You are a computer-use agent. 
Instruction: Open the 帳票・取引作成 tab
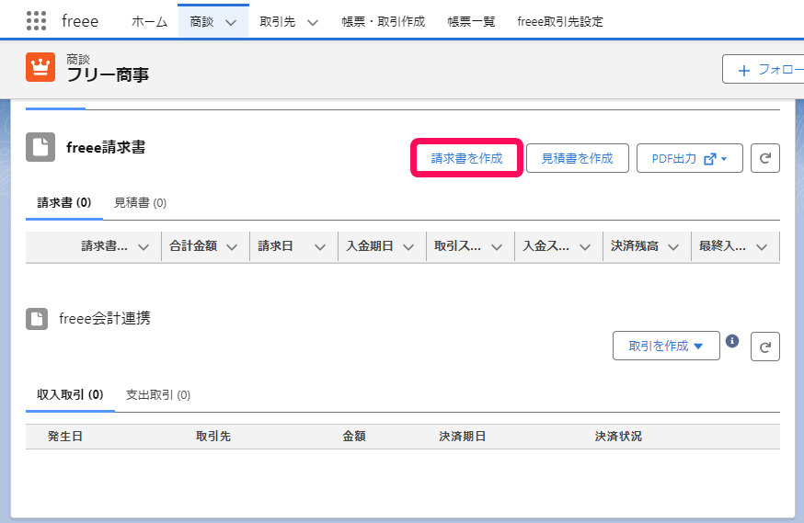click(x=384, y=21)
